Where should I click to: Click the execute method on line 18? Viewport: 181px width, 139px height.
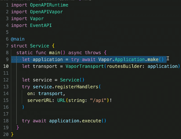click(91, 121)
